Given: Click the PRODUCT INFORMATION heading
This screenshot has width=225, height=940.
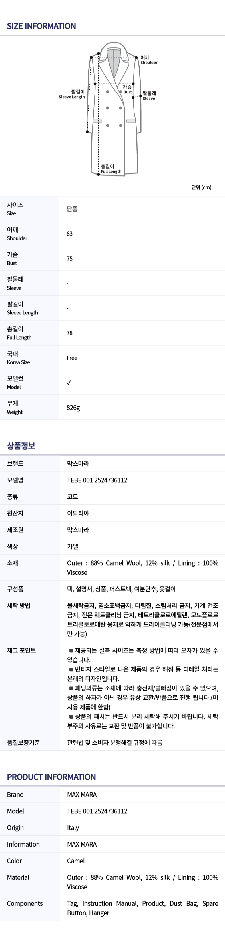Looking at the screenshot, I should (x=51, y=777).
